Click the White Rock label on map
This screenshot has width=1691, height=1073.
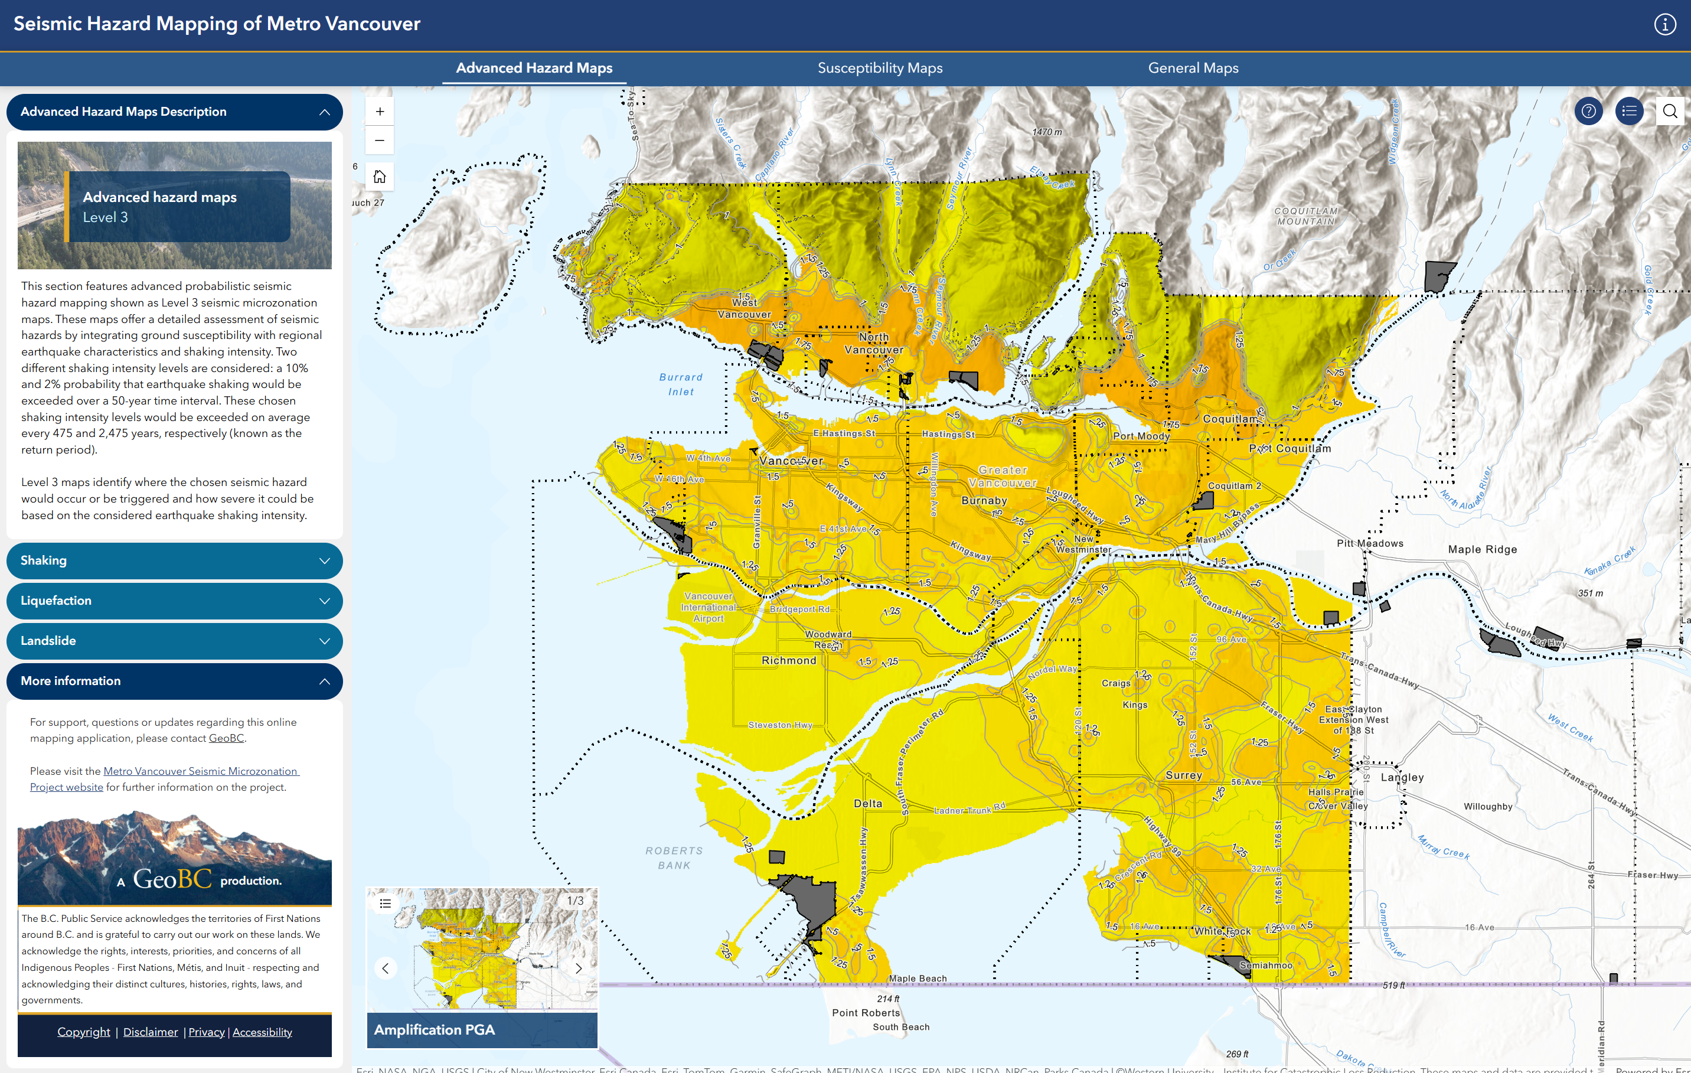(1223, 931)
